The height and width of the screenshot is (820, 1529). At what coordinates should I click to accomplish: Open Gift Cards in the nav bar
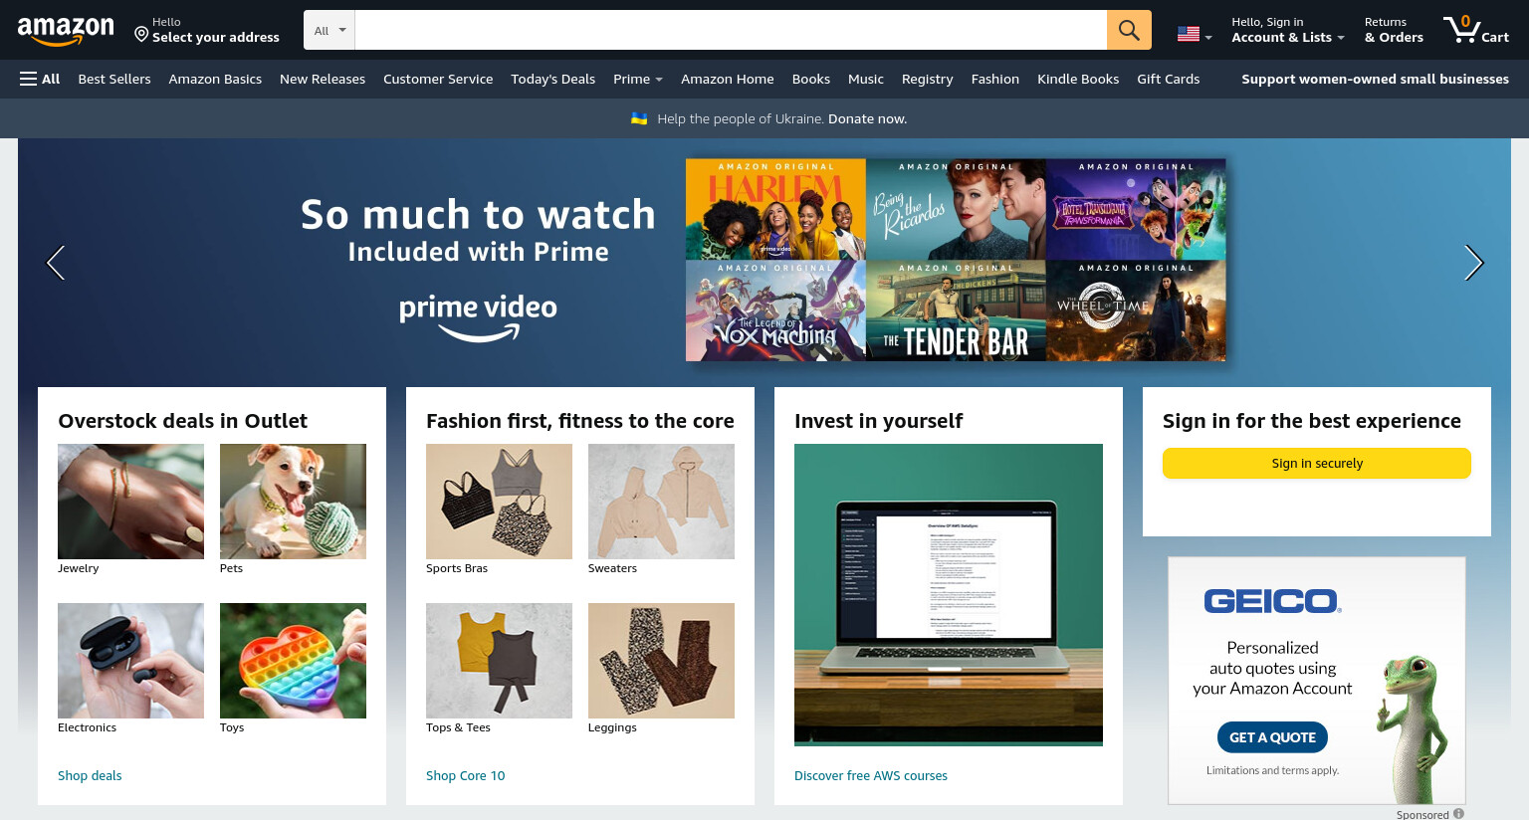point(1168,79)
